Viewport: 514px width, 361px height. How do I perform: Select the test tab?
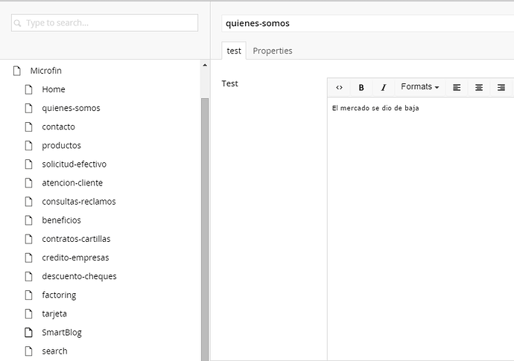pyautogui.click(x=234, y=51)
